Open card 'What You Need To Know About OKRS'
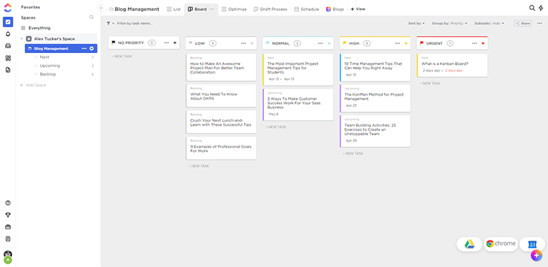 [x=221, y=96]
